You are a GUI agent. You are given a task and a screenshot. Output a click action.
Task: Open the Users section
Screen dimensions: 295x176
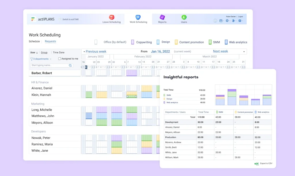184,19
